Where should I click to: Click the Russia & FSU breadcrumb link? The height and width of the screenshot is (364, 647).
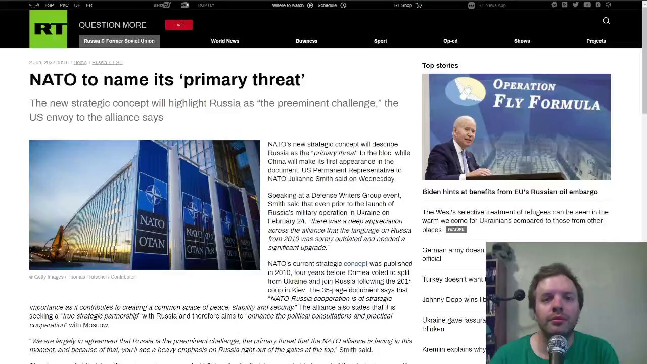[107, 62]
